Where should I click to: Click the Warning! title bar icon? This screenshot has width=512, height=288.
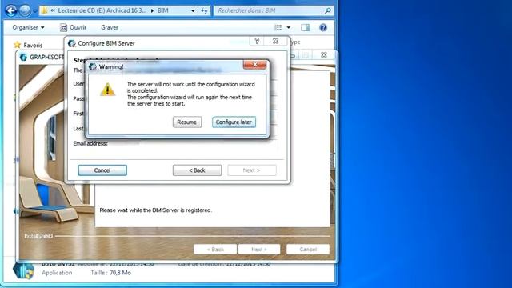93,66
